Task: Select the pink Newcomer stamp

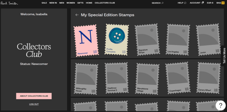Action: [86, 40]
